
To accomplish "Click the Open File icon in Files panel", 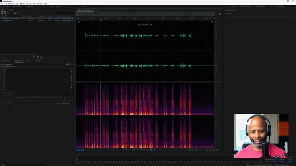I will pos(2,13).
